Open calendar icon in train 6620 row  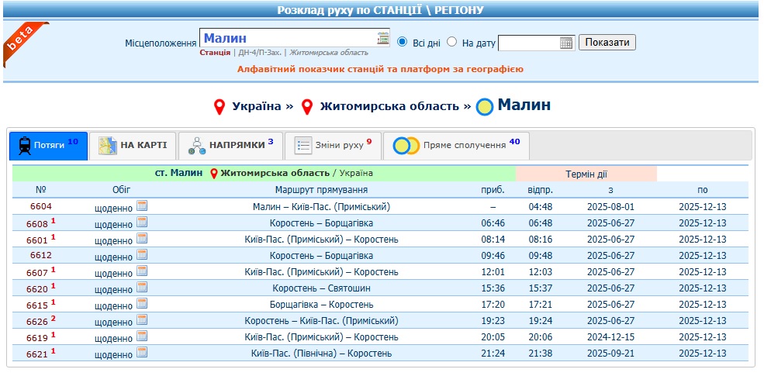142,288
